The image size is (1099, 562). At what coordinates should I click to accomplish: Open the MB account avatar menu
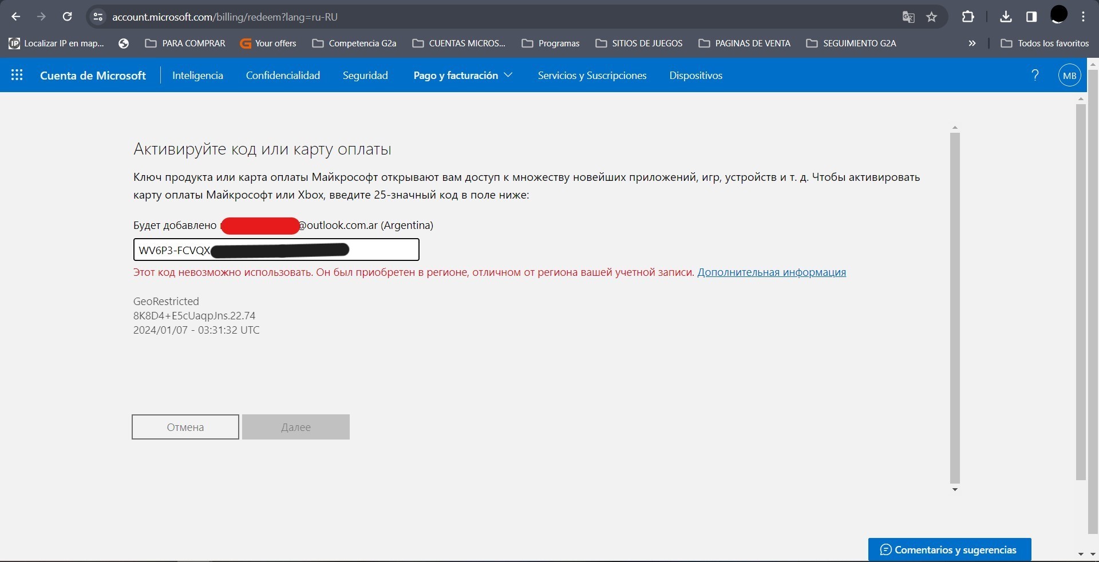(x=1069, y=76)
